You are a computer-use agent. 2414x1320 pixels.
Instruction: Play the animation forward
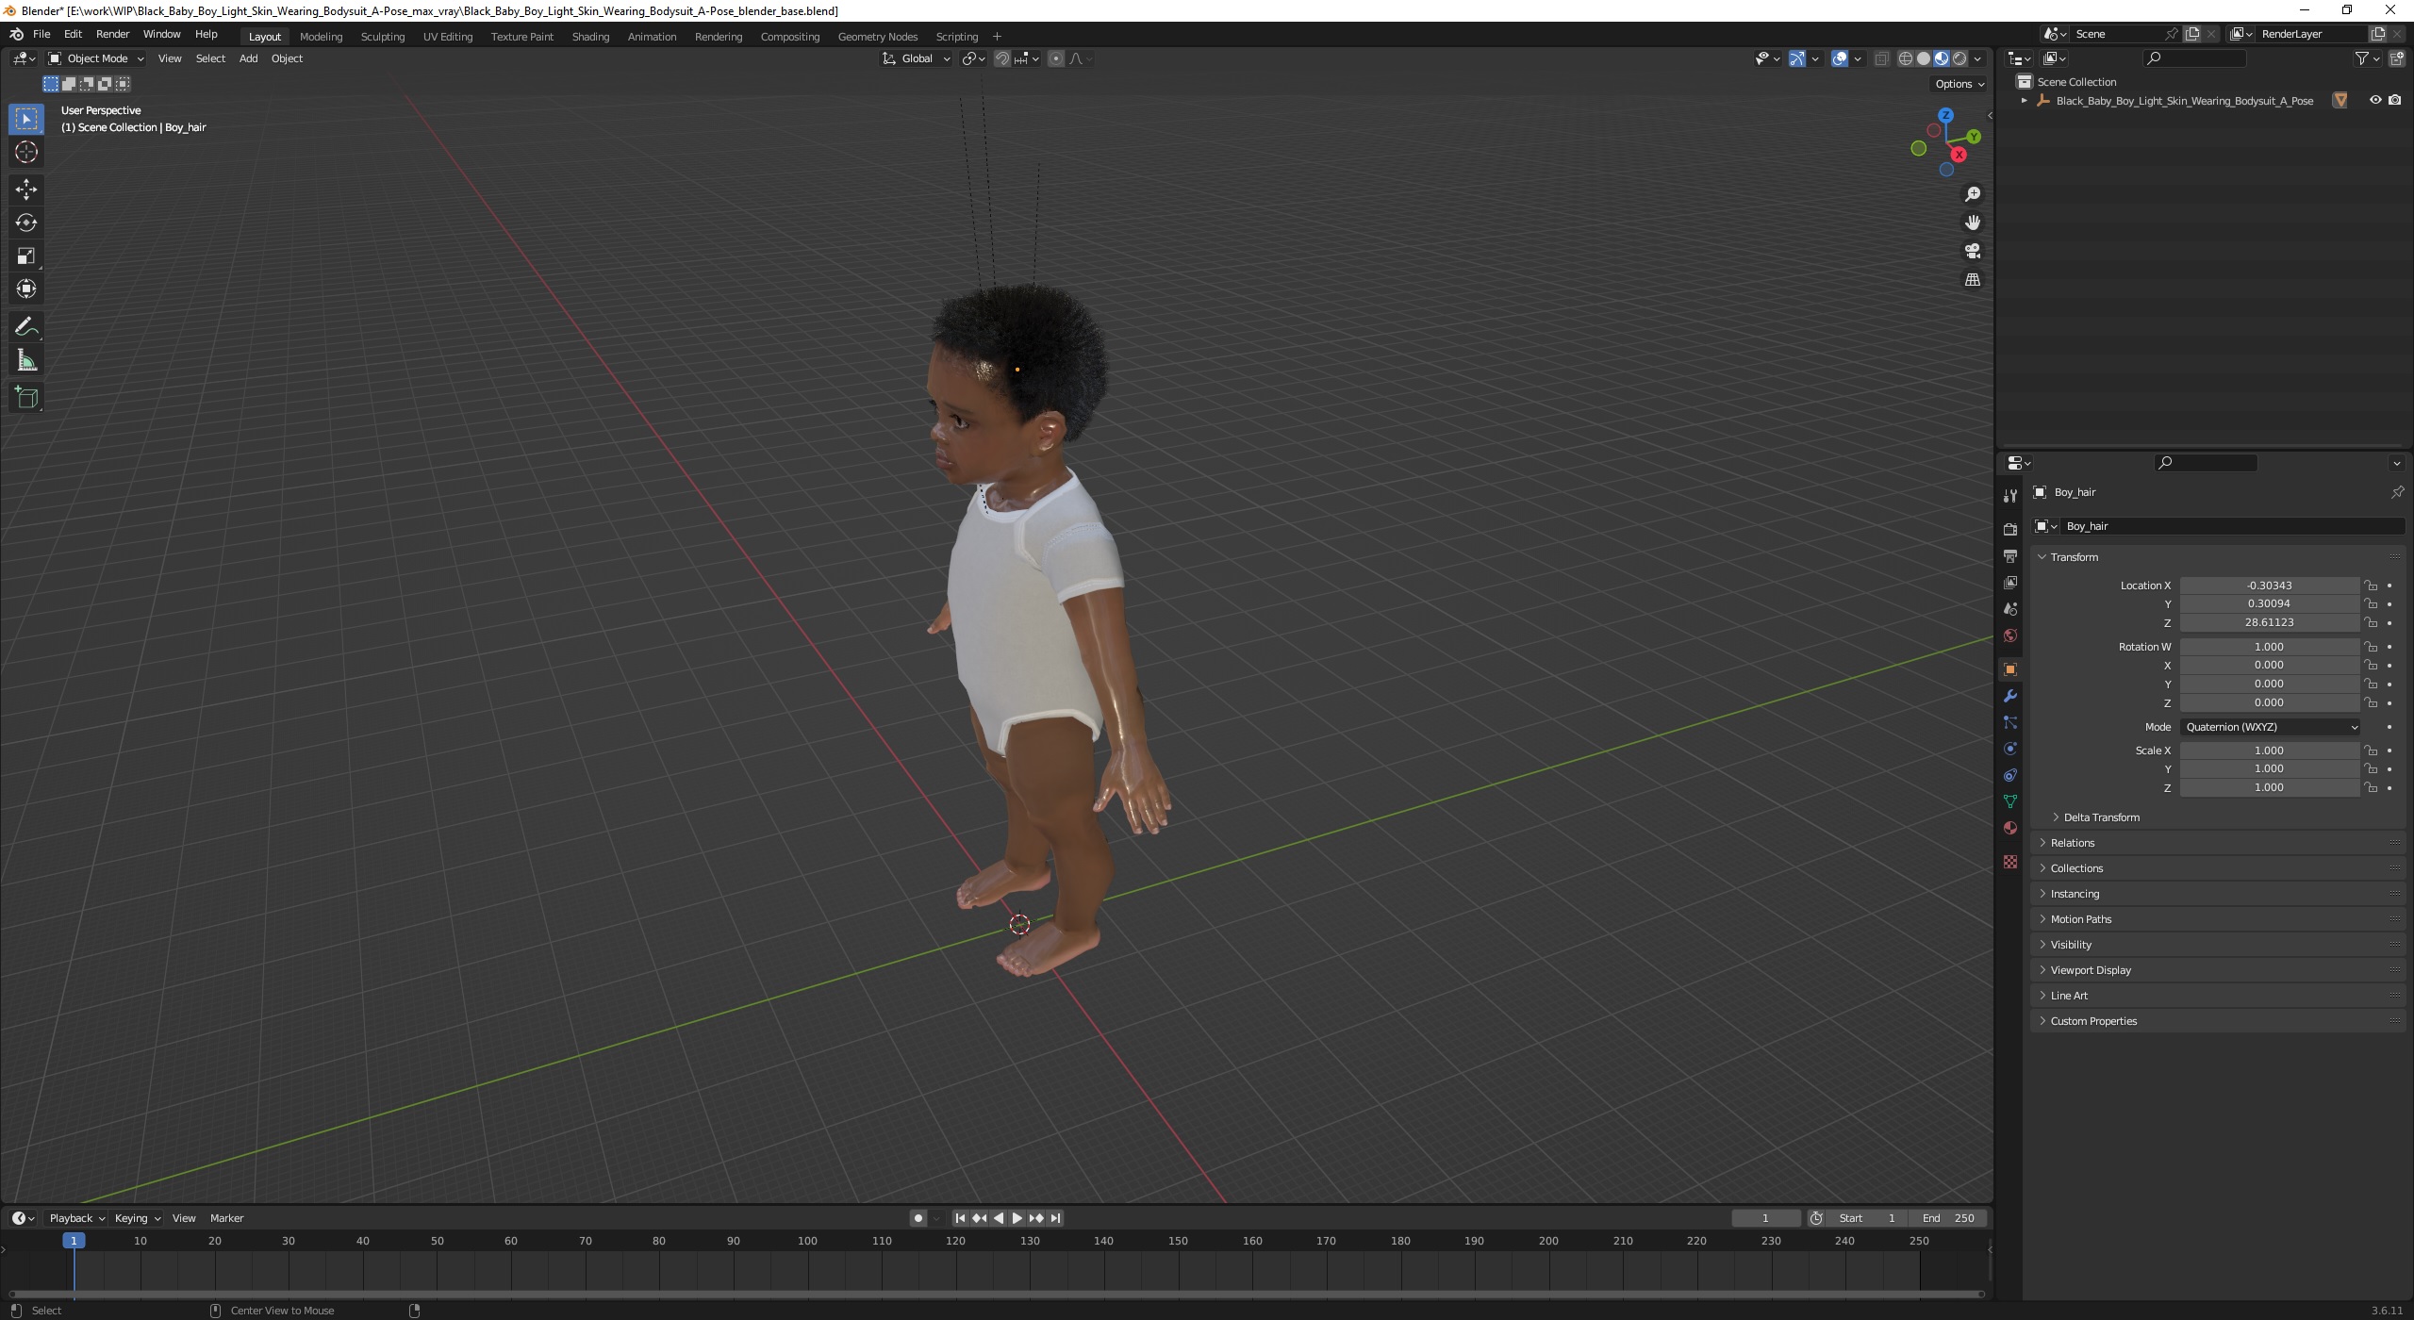tap(1017, 1218)
